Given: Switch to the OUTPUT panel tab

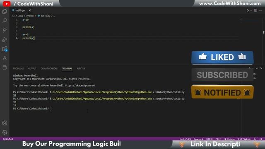Looking at the screenshot, I should (32, 68).
